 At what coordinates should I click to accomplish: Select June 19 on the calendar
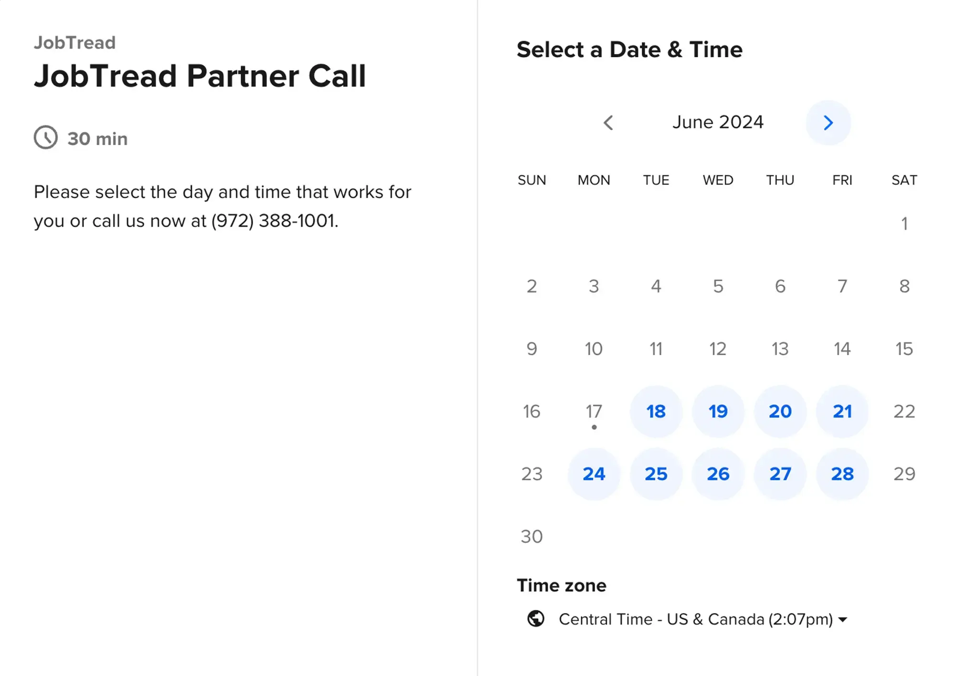click(718, 412)
